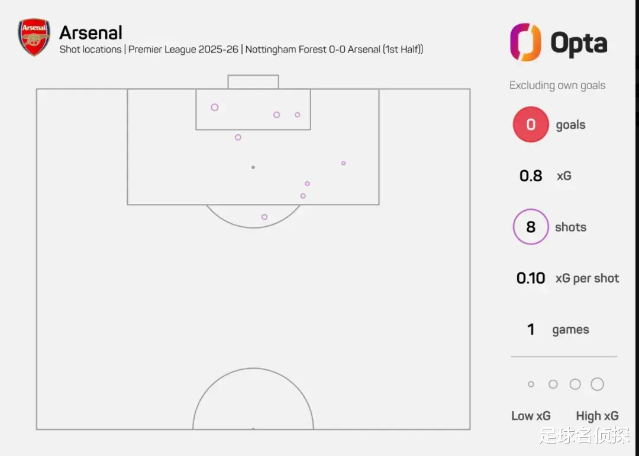
Task: Click the 1 games stat
Action: 531,330
